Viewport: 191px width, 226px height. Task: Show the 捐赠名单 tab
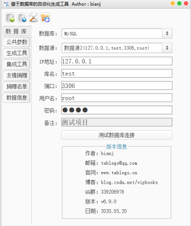16,87
